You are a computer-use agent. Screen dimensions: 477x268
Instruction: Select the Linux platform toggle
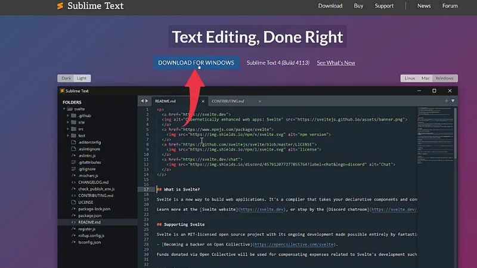pyautogui.click(x=410, y=78)
